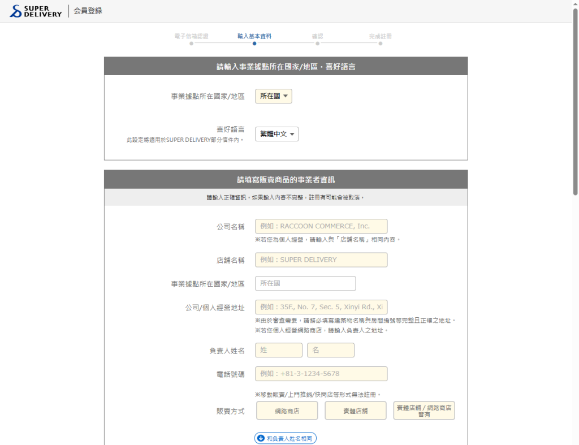This screenshot has width=579, height=445.
Task: Click the 公司/個人經營地址 address field
Action: coord(321,307)
